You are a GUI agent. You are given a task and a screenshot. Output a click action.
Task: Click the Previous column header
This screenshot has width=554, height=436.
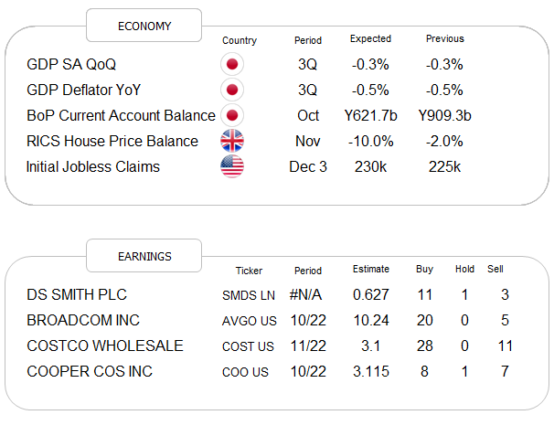(445, 38)
